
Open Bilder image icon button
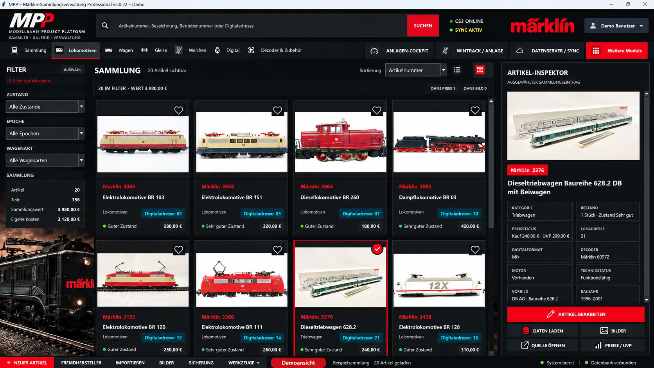604,331
